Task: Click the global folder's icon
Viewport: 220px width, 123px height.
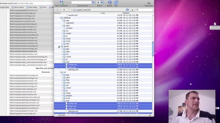Action: coord(62,46)
